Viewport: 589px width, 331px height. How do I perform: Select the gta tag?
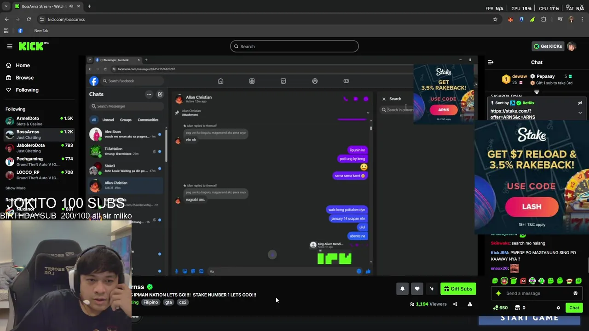[x=168, y=302]
